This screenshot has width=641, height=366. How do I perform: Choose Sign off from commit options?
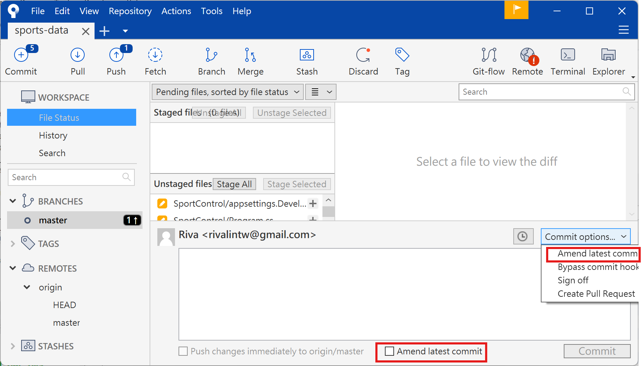pyautogui.click(x=573, y=280)
